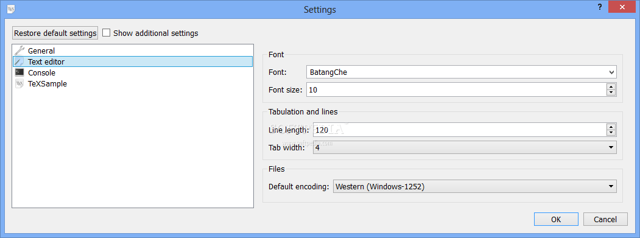Click the Cancel button
The image size is (640, 238).
pyautogui.click(x=605, y=219)
